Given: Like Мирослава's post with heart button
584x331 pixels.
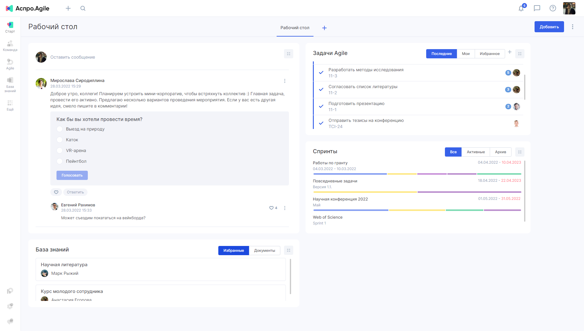Looking at the screenshot, I should (56, 192).
